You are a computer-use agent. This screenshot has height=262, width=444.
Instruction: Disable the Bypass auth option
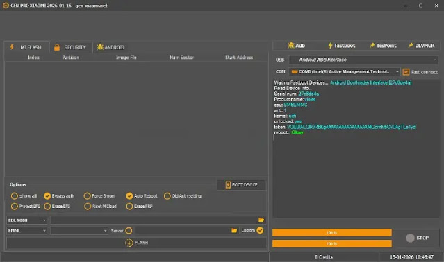coord(47,195)
